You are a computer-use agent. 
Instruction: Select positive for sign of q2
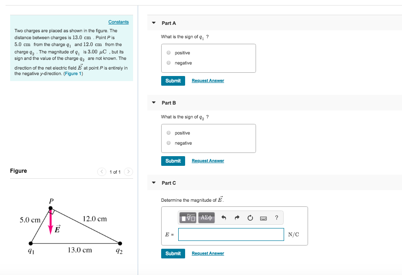pyautogui.click(x=169, y=133)
